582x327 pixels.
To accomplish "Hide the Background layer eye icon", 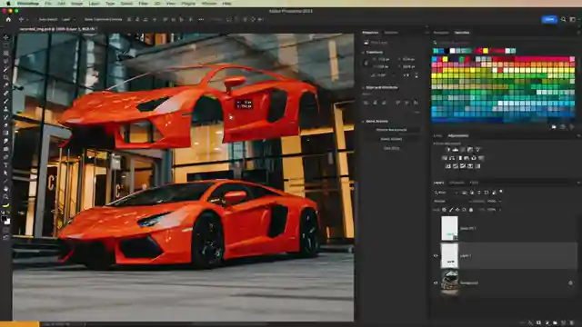I will pos(436,282).
